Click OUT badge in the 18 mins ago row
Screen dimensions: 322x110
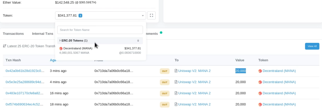click(x=165, y=105)
